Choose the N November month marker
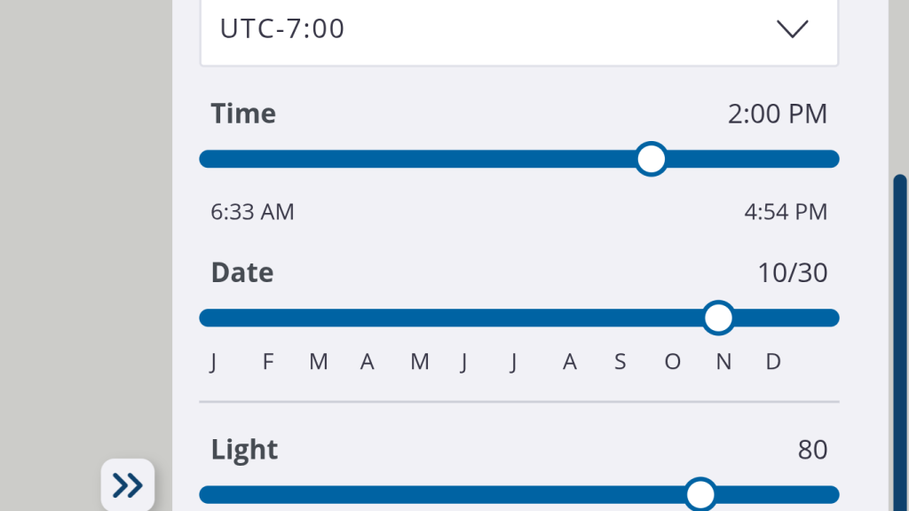The width and height of the screenshot is (909, 511). [x=724, y=362]
